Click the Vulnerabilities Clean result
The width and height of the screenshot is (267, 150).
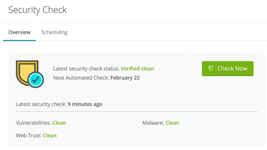(x=59, y=123)
